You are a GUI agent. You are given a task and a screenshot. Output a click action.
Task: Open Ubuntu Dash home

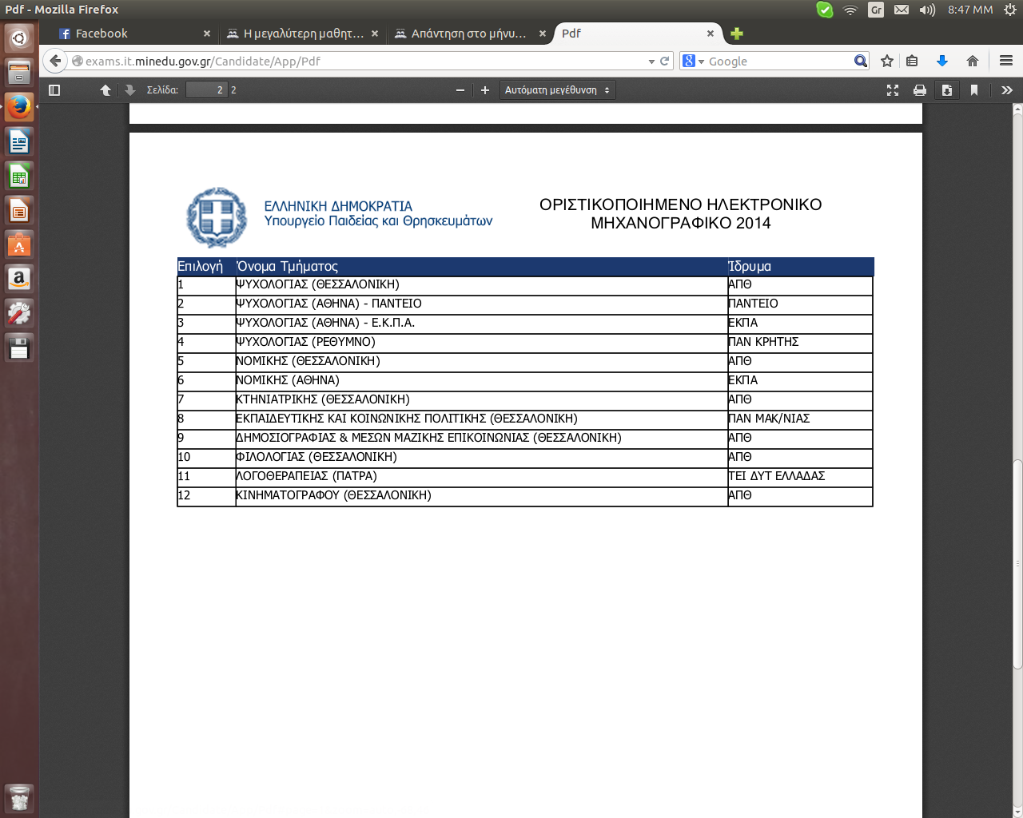point(19,38)
